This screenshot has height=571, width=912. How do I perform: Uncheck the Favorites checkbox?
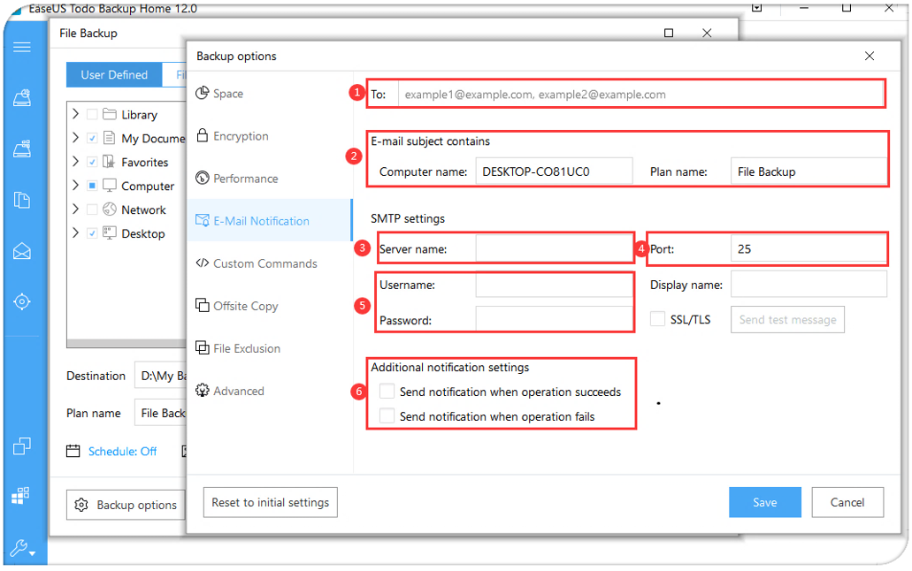92,162
